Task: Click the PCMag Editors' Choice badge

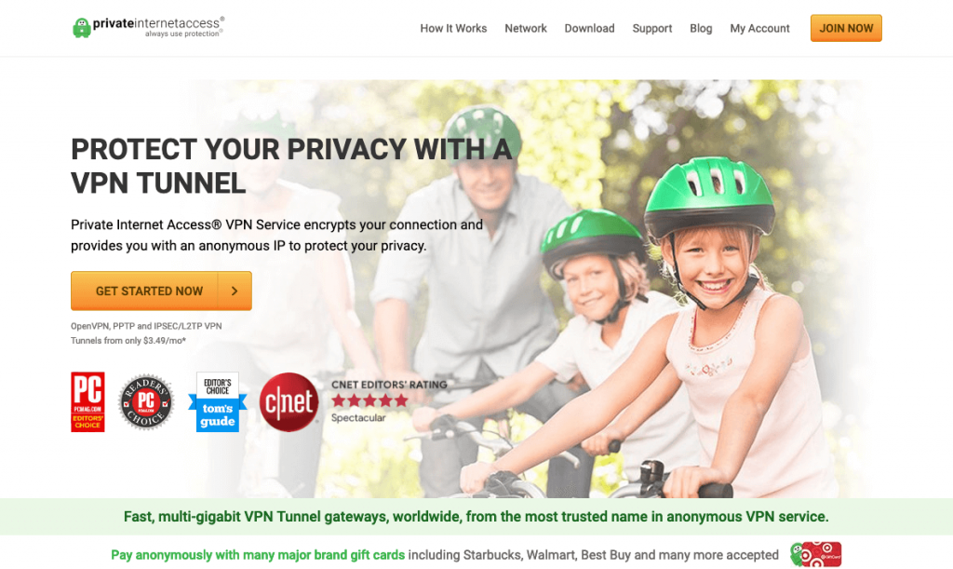Action: (x=87, y=401)
